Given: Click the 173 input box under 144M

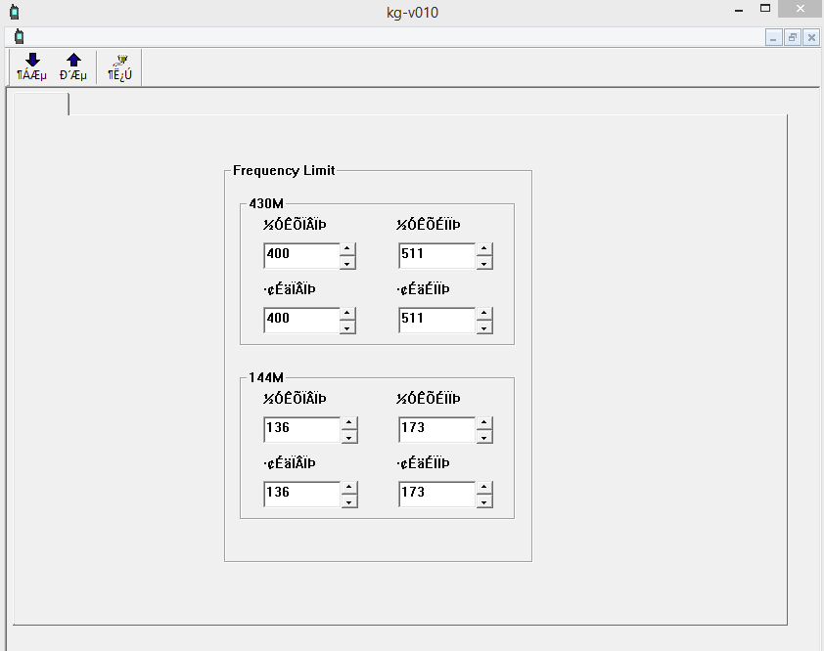Looking at the screenshot, I should coord(435,428).
